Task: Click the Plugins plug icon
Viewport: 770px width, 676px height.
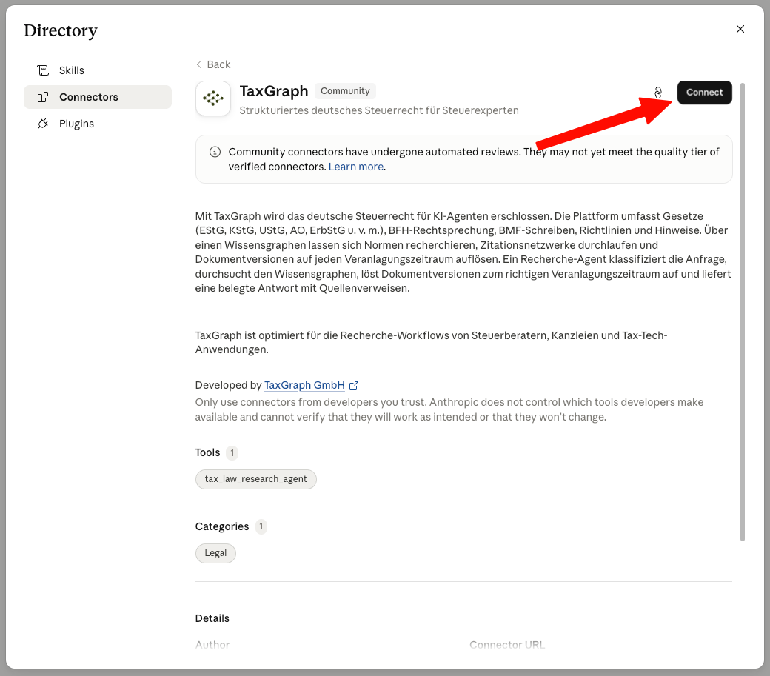Action: (x=43, y=124)
